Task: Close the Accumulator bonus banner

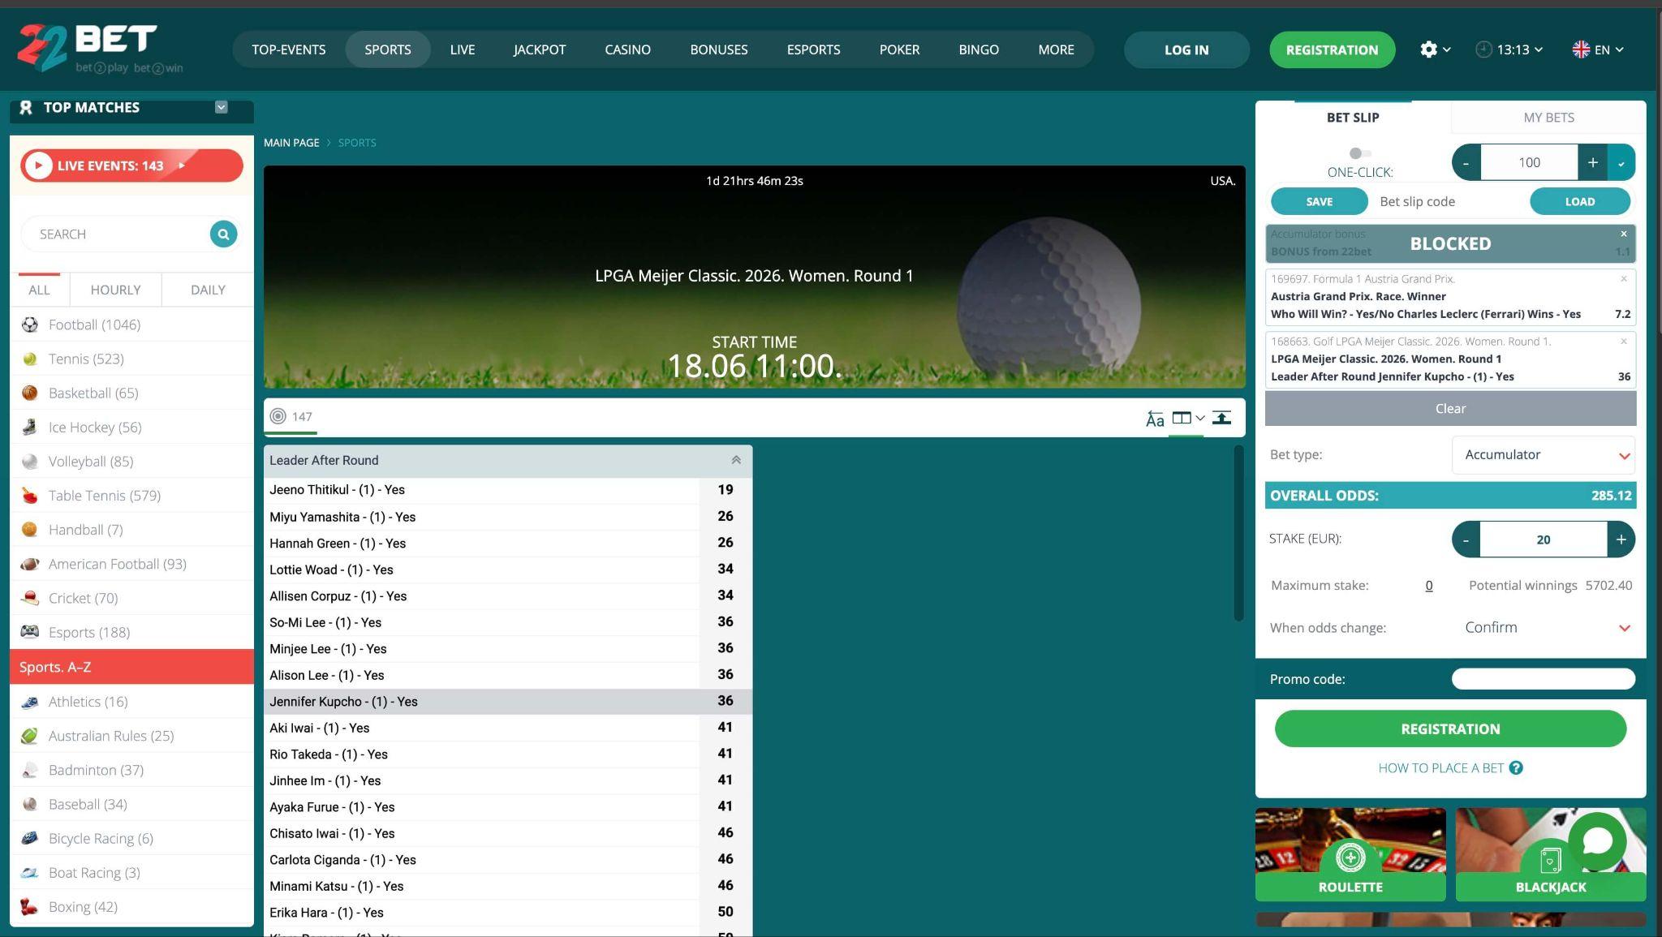Action: [1624, 234]
